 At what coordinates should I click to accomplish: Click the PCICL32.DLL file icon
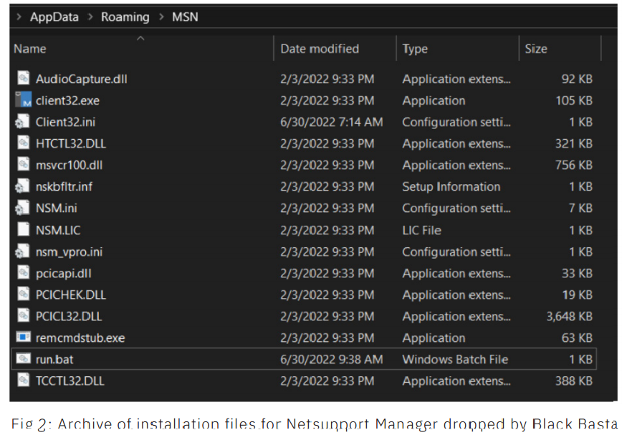click(x=23, y=316)
